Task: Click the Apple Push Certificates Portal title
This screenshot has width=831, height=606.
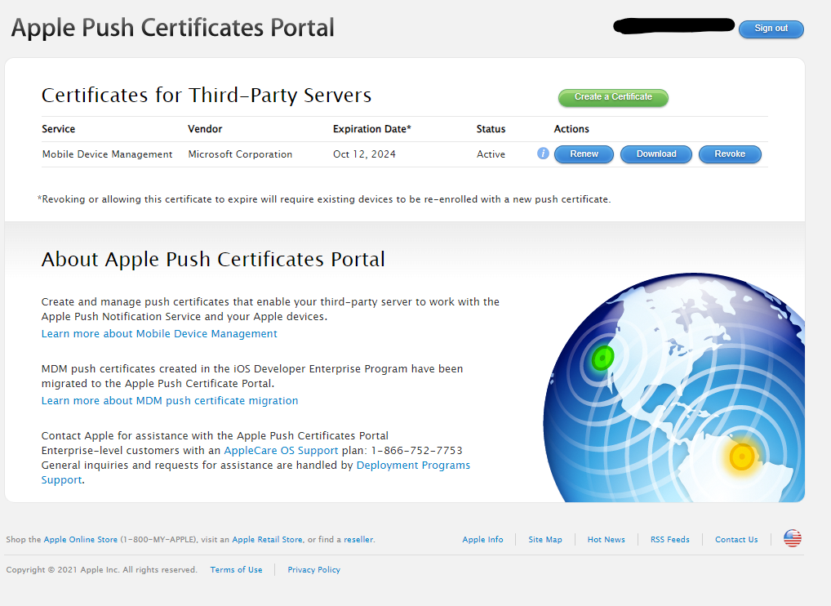Action: (173, 28)
